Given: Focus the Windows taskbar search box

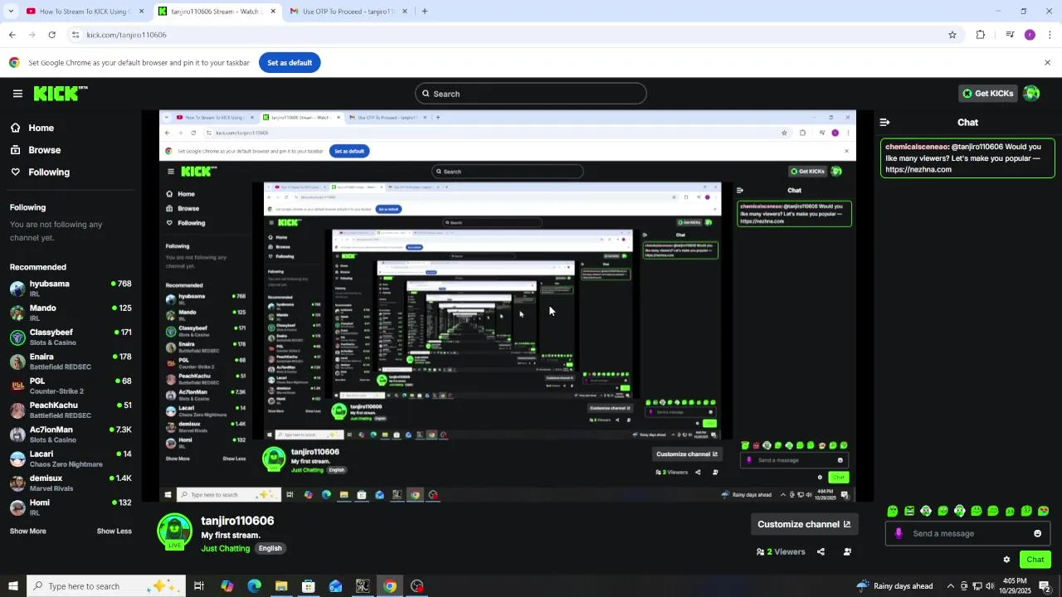Looking at the screenshot, I should (x=107, y=586).
